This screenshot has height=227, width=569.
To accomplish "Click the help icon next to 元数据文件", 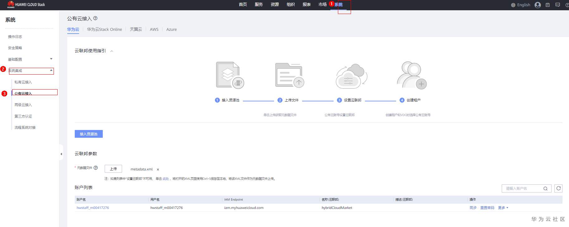I will pos(96,168).
